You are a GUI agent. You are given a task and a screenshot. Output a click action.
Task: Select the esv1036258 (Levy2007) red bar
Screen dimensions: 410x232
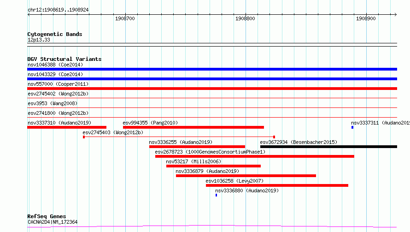(277, 185)
